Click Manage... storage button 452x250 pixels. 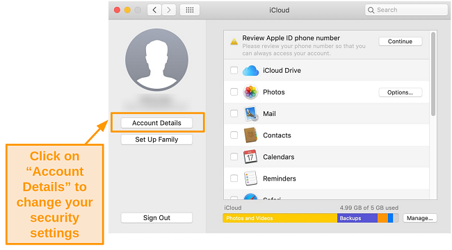420,218
